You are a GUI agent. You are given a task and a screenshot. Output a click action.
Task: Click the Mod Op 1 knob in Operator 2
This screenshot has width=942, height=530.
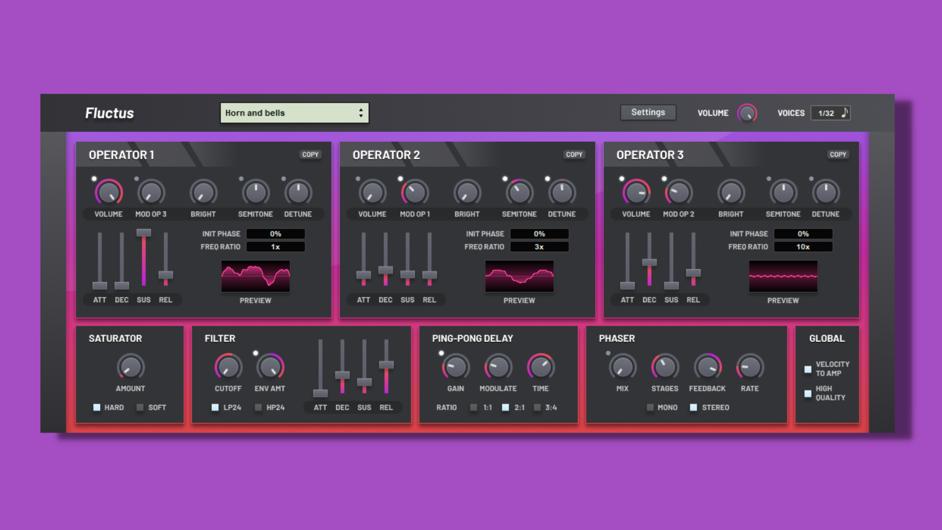click(x=415, y=193)
